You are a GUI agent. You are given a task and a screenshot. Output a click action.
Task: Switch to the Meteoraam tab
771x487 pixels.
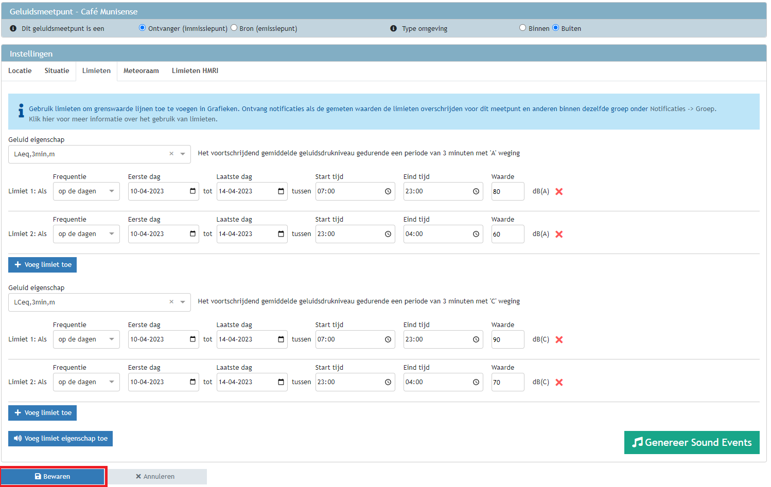141,71
